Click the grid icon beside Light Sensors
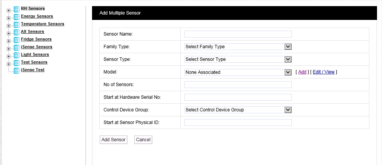 pos(16,56)
